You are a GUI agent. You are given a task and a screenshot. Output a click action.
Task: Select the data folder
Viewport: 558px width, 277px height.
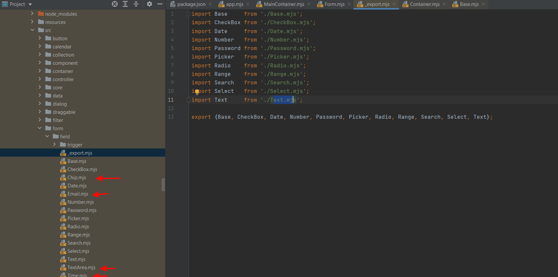click(58, 96)
